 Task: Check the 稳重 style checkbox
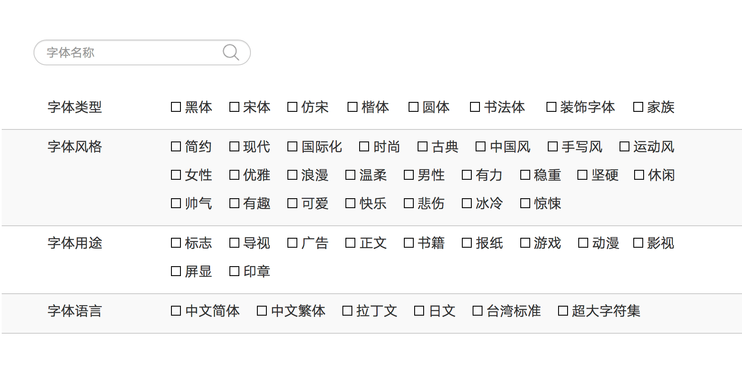[525, 175]
